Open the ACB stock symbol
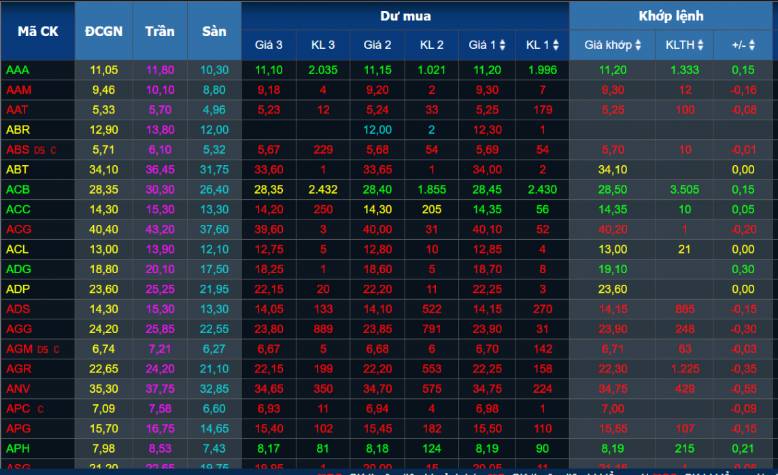This screenshot has width=778, height=475. pos(18,190)
